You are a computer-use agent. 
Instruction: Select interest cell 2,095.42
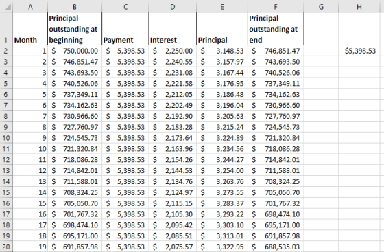172,225
